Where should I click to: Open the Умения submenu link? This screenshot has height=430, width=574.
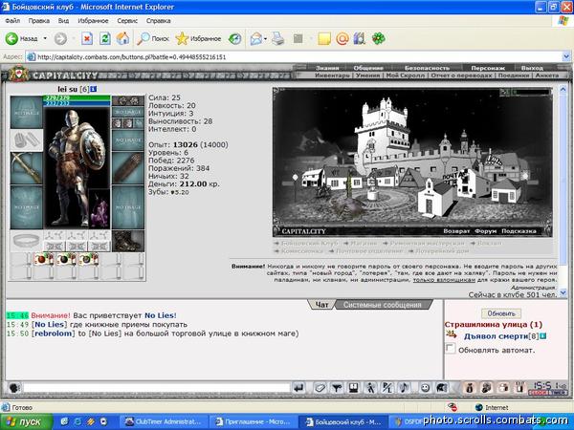point(367,75)
